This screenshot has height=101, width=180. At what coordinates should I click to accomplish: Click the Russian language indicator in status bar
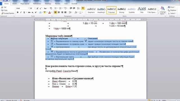point(27,100)
